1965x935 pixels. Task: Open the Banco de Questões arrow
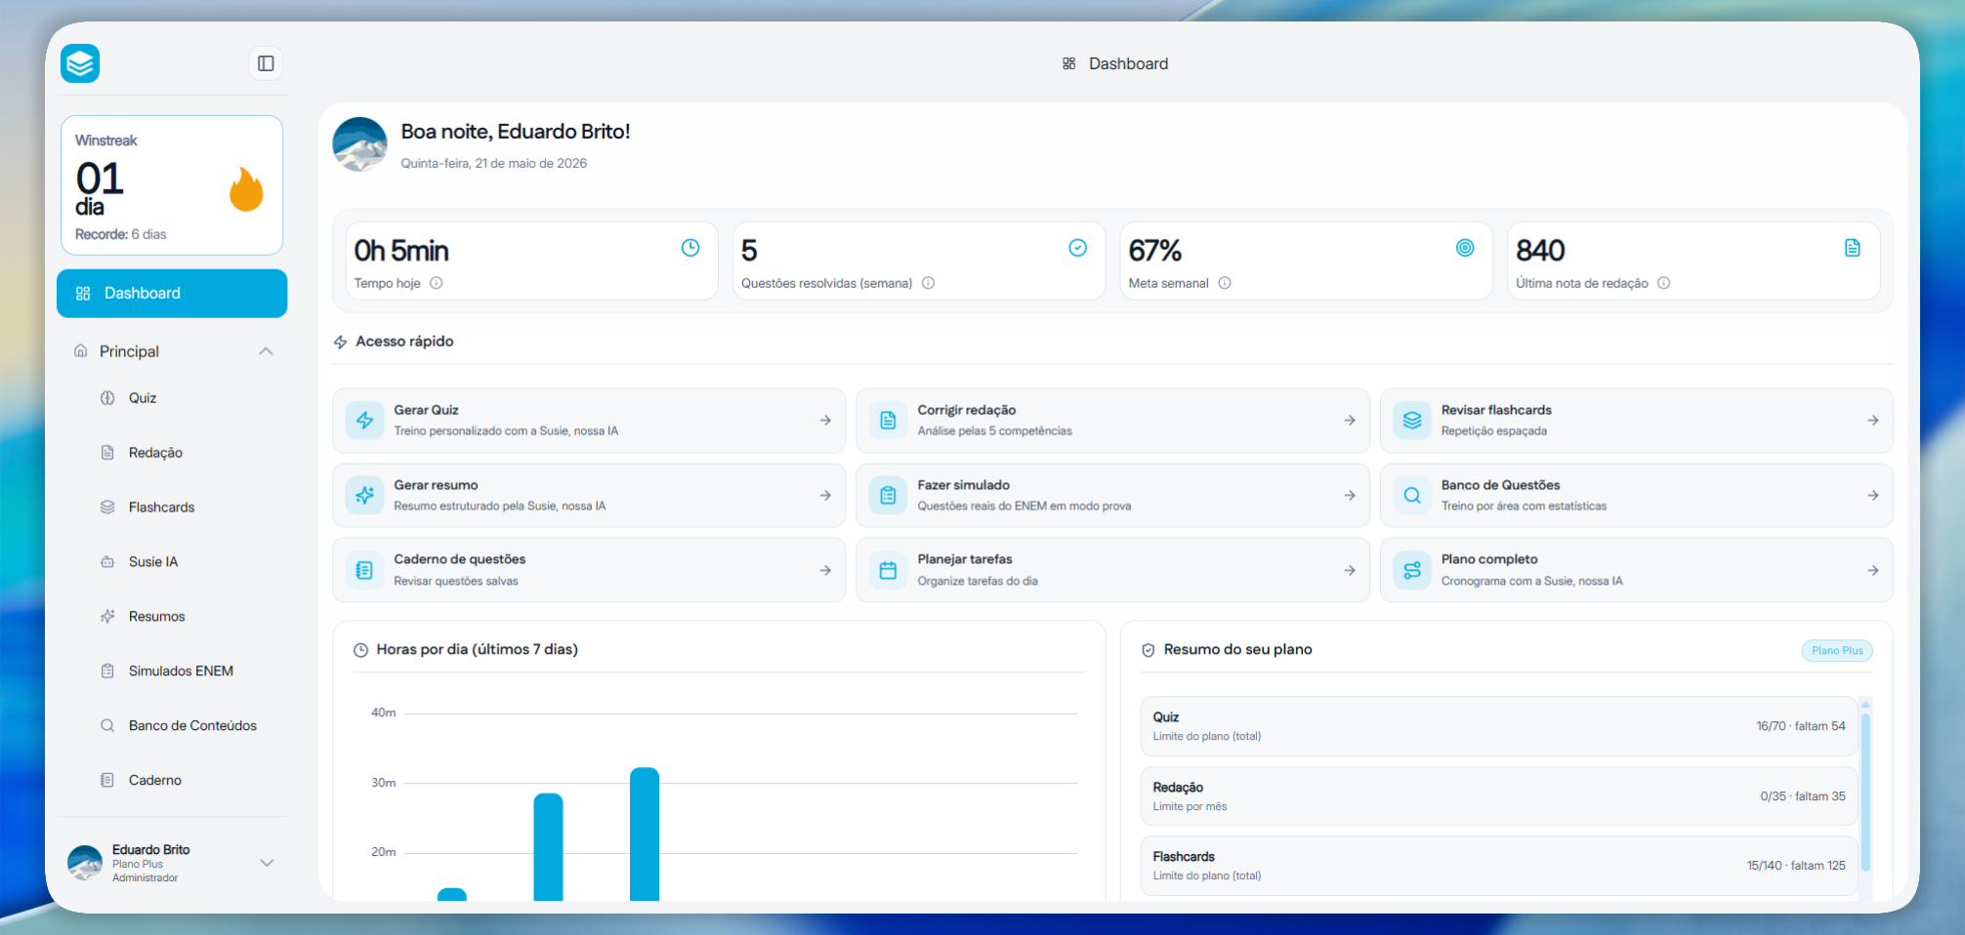[1873, 496]
